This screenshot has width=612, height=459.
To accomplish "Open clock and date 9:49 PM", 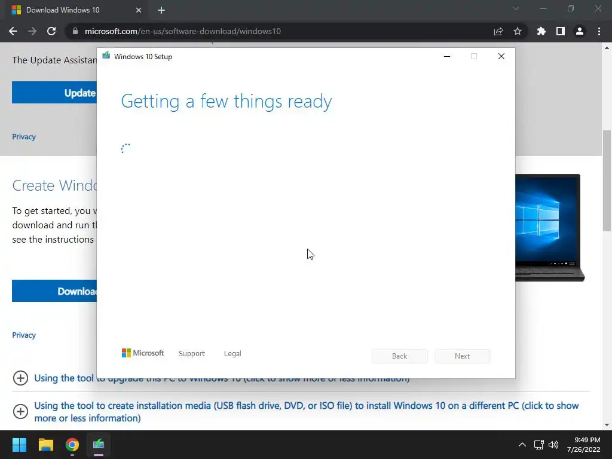I will (583, 445).
